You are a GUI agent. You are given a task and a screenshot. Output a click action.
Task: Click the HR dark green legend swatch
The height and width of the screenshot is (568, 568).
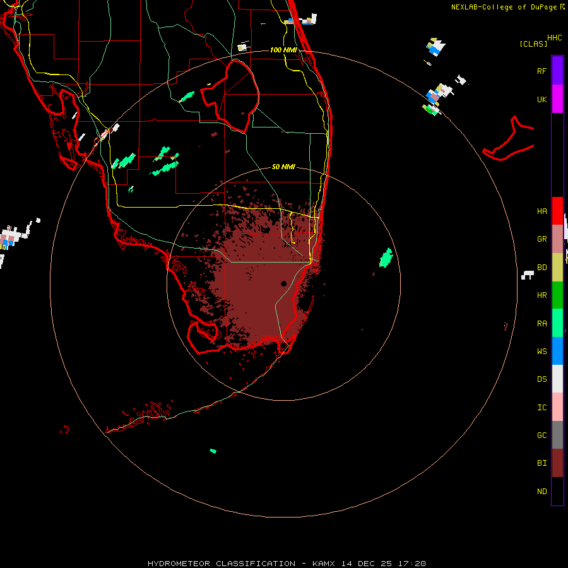tap(557, 295)
